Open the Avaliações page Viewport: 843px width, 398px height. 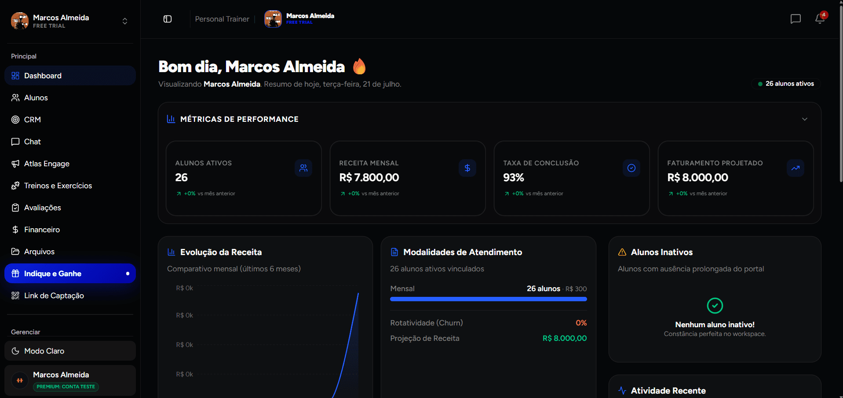click(70, 208)
